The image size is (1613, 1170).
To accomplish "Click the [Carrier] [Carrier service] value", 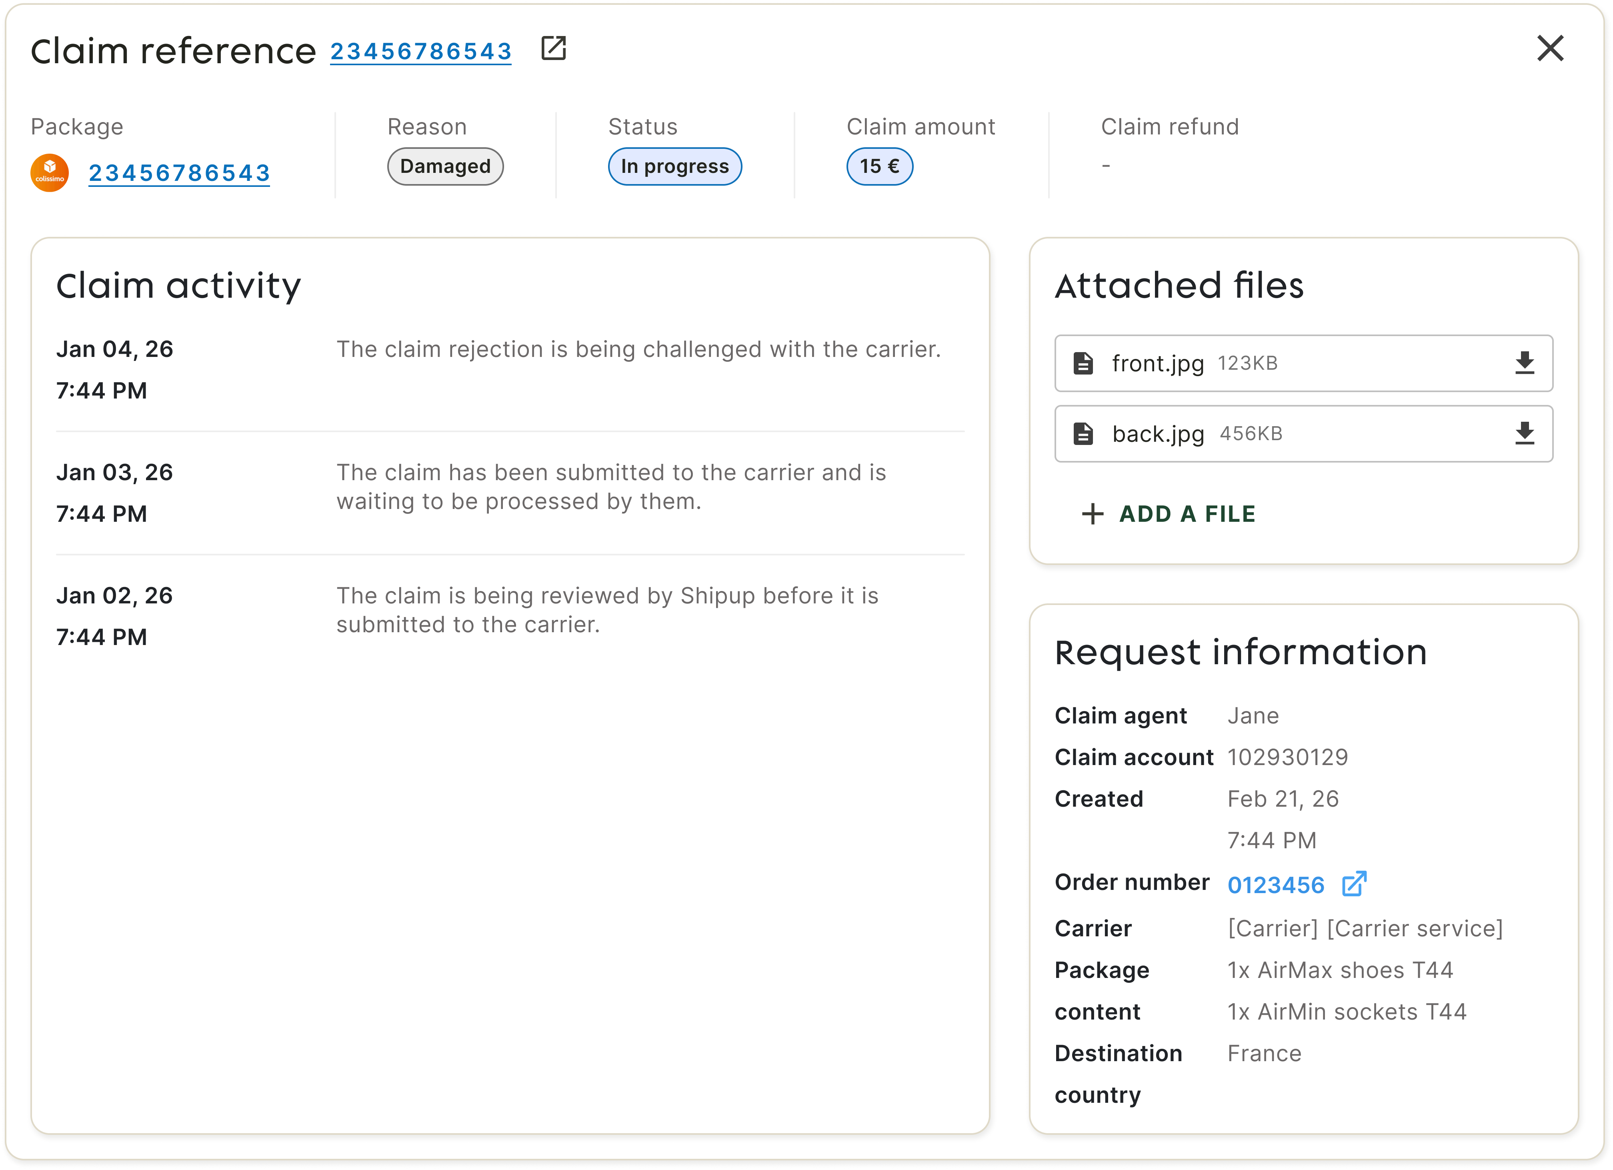I will pos(1365,928).
